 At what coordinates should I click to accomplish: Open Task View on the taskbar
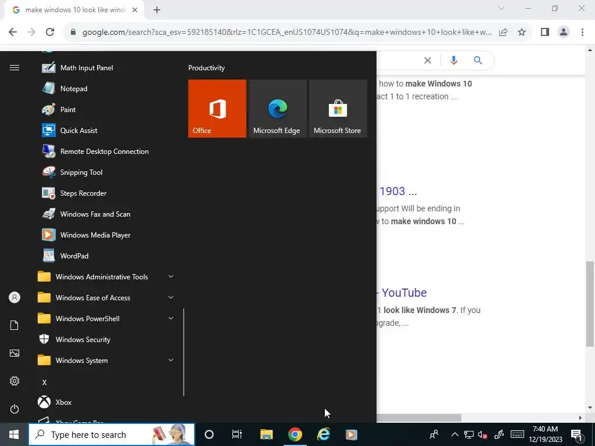point(237,434)
